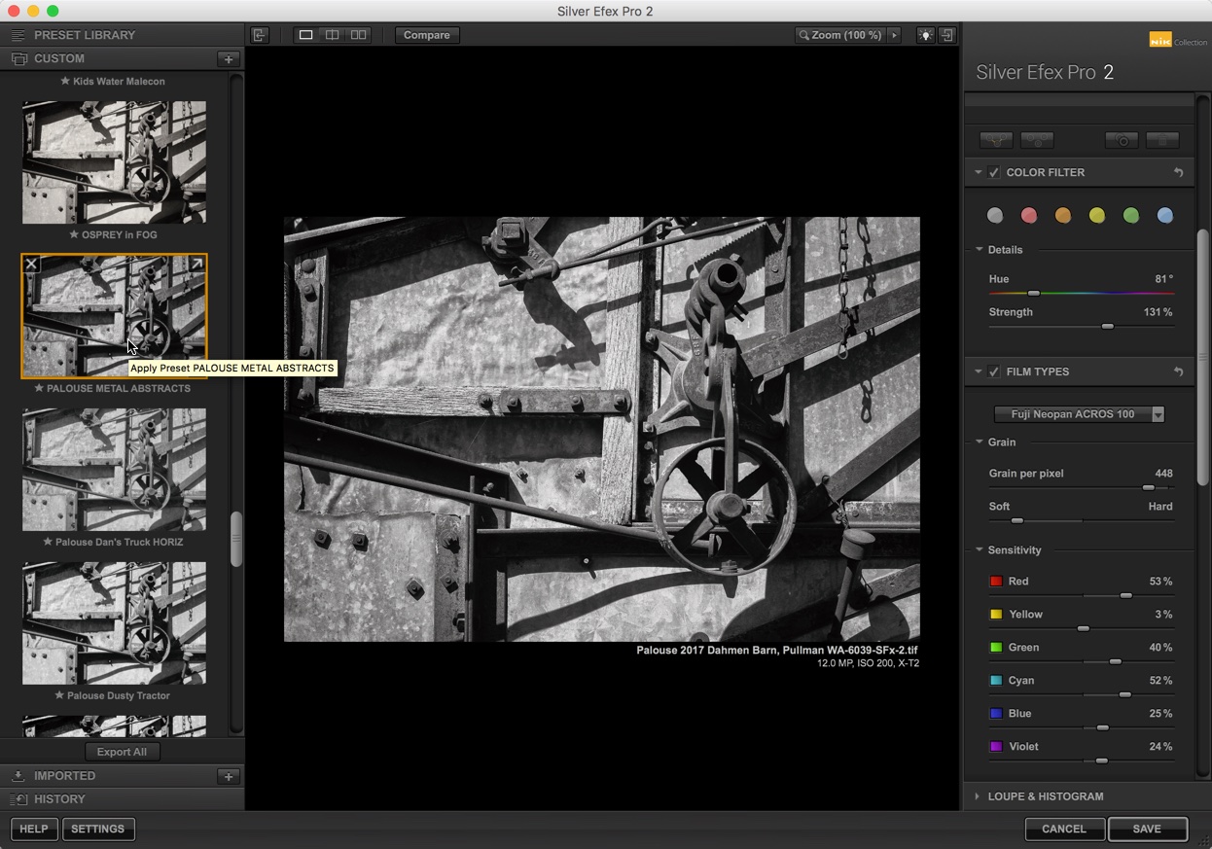This screenshot has width=1212, height=849.
Task: Click the Violet sensitivity slider handle
Action: [1101, 761]
